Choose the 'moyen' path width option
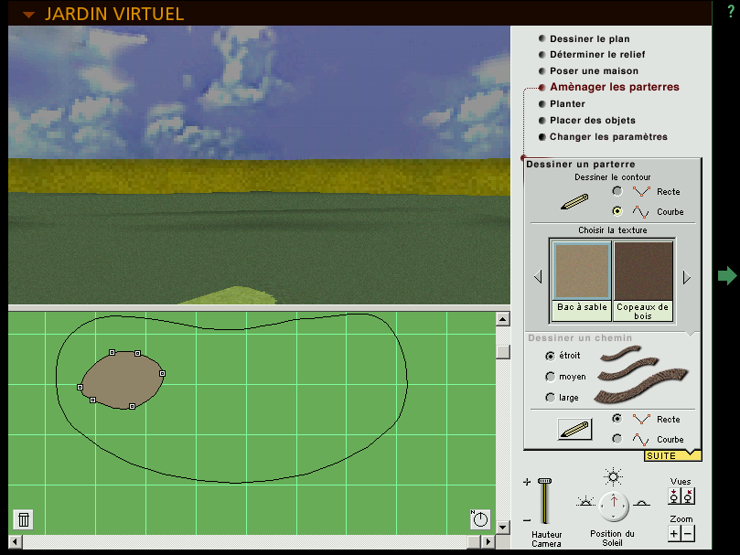 (550, 377)
